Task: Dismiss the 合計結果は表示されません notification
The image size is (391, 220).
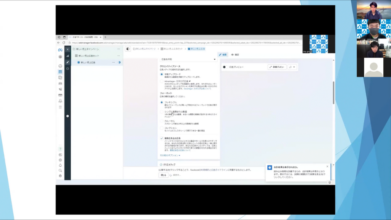Action: coord(327,167)
